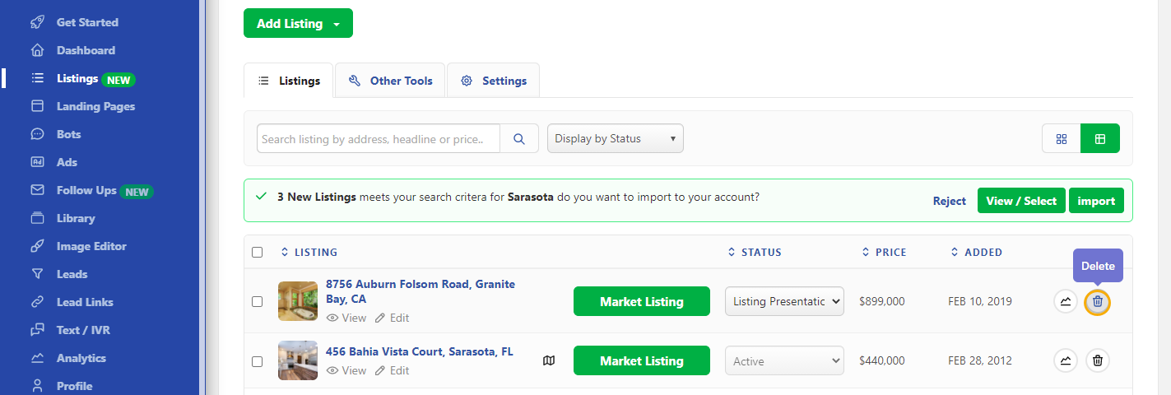Sort table by Added column
1171x395 pixels.
click(x=976, y=252)
